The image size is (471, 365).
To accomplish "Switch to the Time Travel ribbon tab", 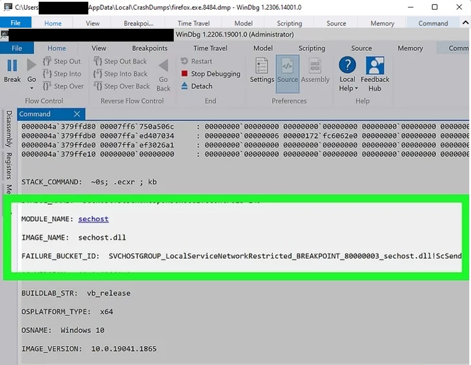I will [210, 48].
